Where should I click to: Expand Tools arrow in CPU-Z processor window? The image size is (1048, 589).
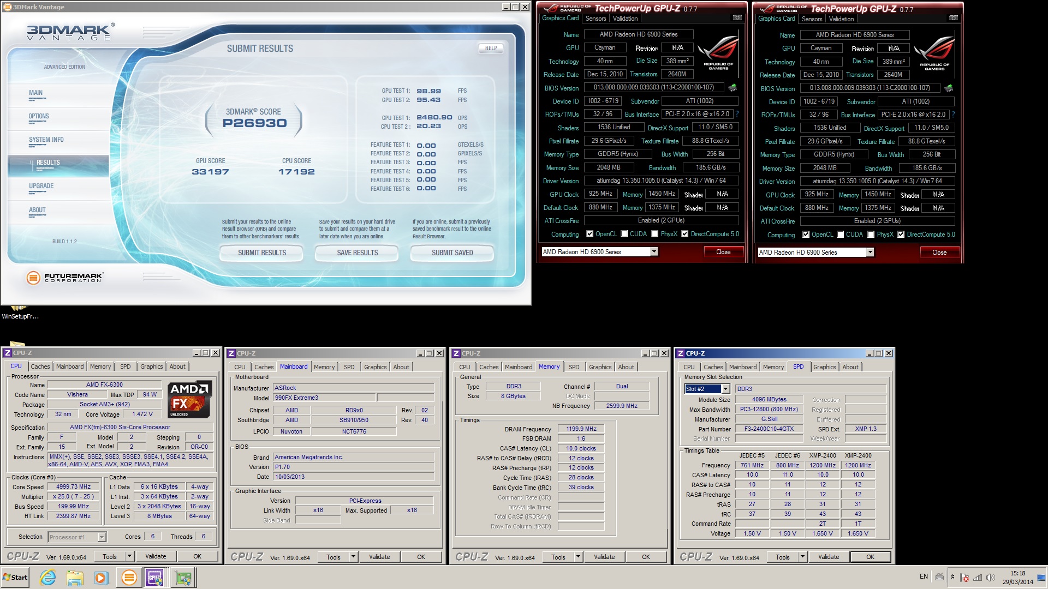click(x=129, y=556)
